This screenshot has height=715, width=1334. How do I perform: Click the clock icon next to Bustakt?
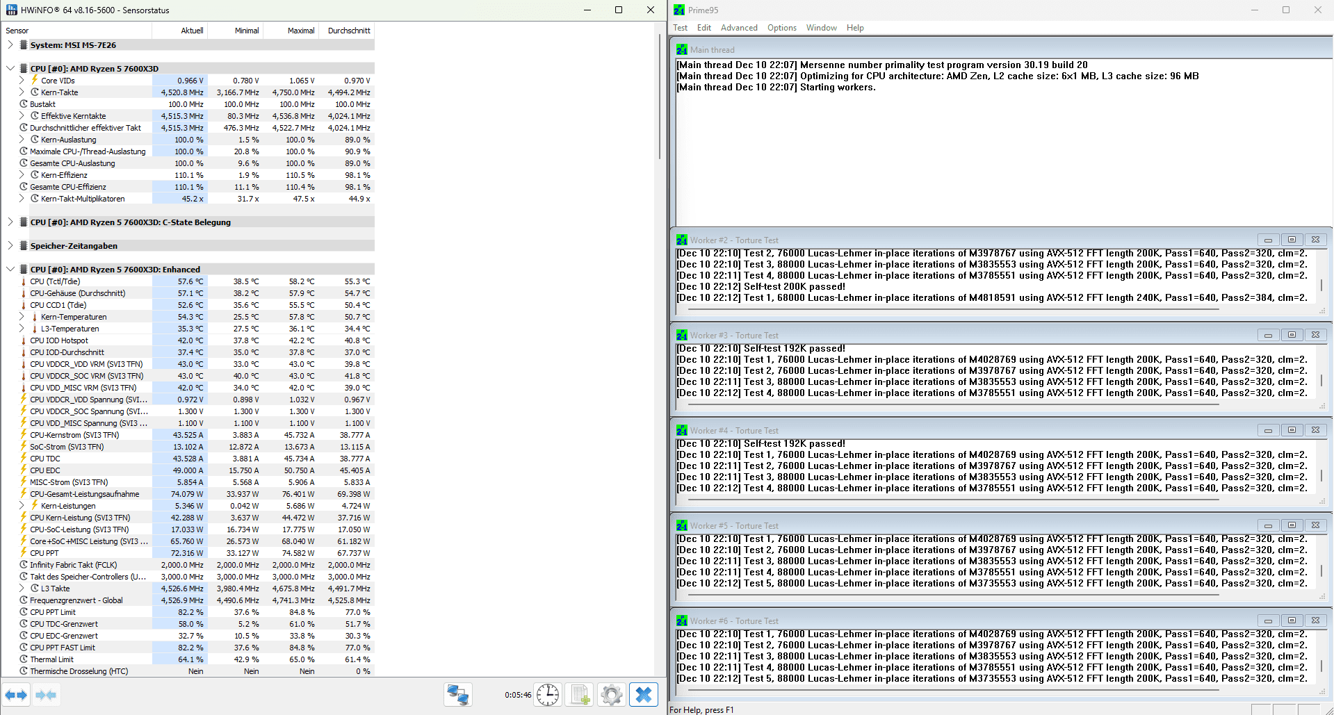point(24,104)
